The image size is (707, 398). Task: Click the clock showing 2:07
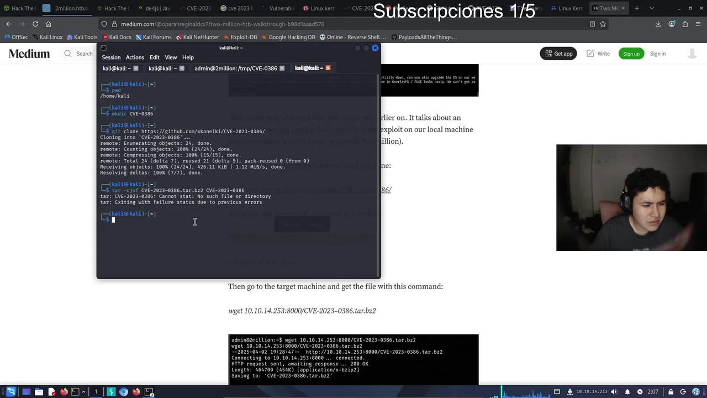click(652, 392)
